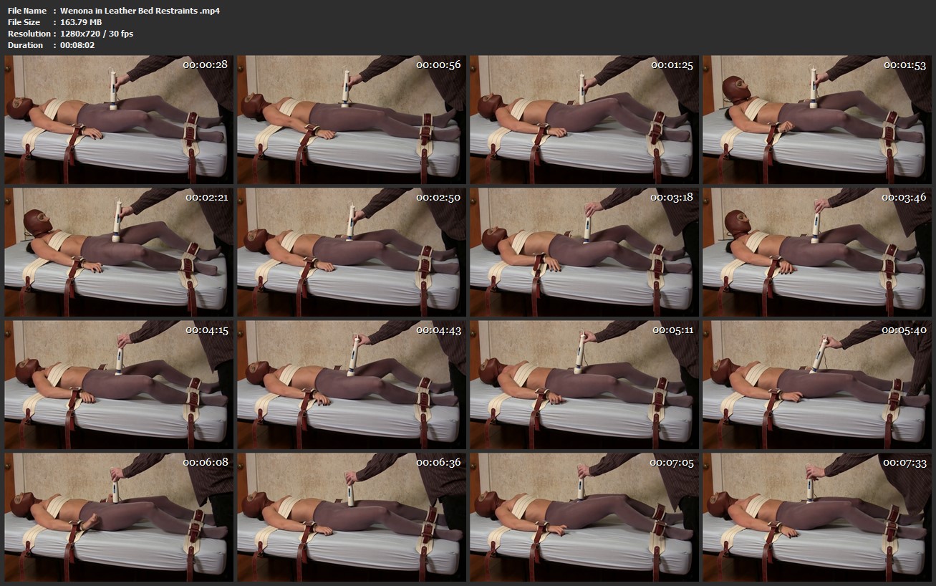This screenshot has height=586, width=936.
Task: Select the frame stamped 00:01:53
Action: coord(817,120)
